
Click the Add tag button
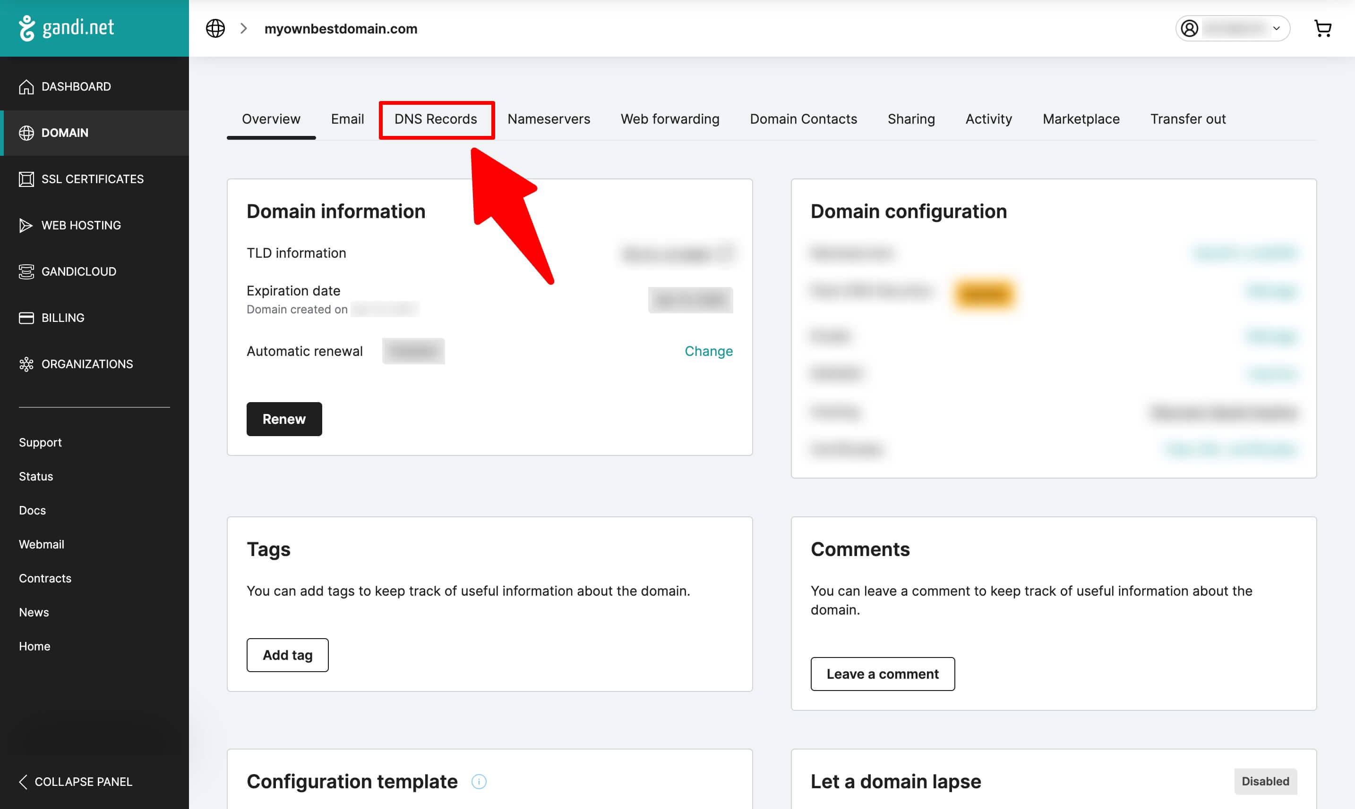(287, 655)
